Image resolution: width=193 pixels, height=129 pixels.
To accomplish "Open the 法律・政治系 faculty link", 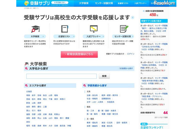I will (92, 95).
